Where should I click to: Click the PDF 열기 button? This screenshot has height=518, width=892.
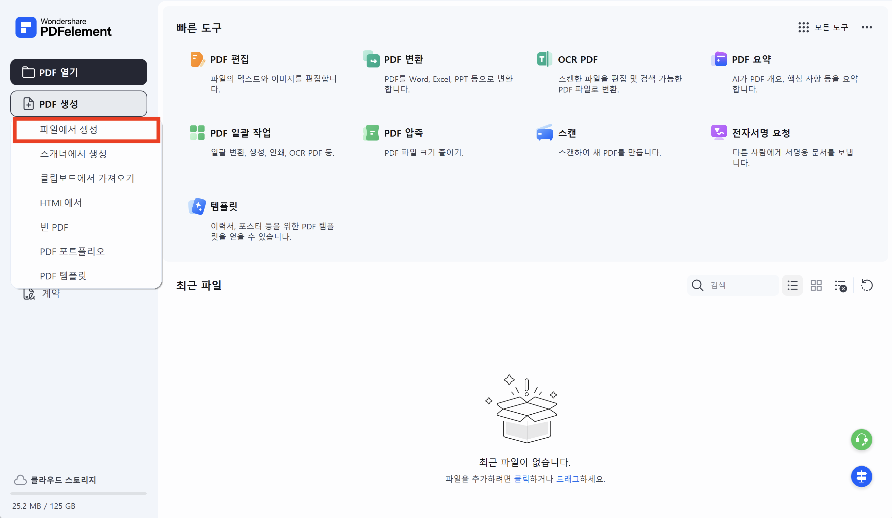[x=79, y=72]
